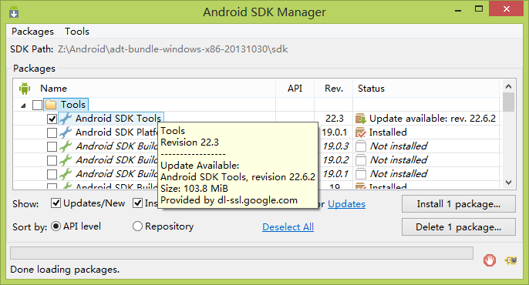Click 'Update available: rev. 22.6.2' status text
The height and width of the screenshot is (285, 529).
pyautogui.click(x=433, y=119)
